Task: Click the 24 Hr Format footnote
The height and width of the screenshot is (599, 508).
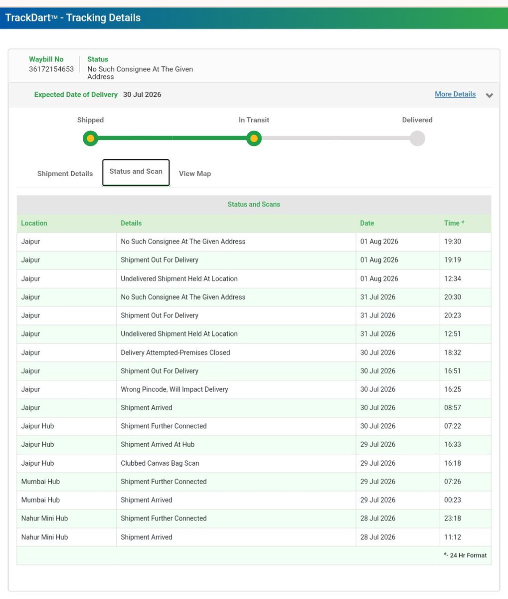Action: (465, 555)
